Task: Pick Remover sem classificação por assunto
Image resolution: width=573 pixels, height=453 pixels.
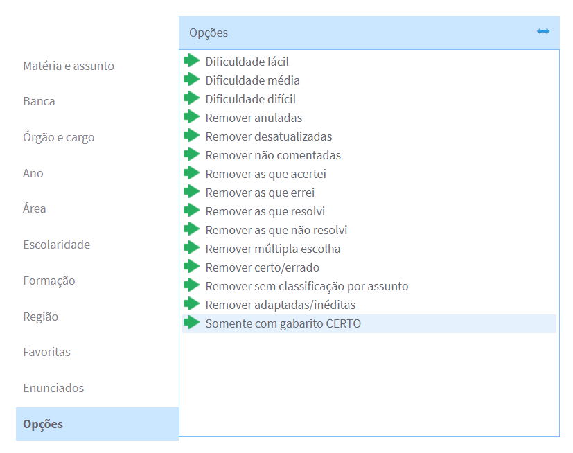Action: pos(306,286)
